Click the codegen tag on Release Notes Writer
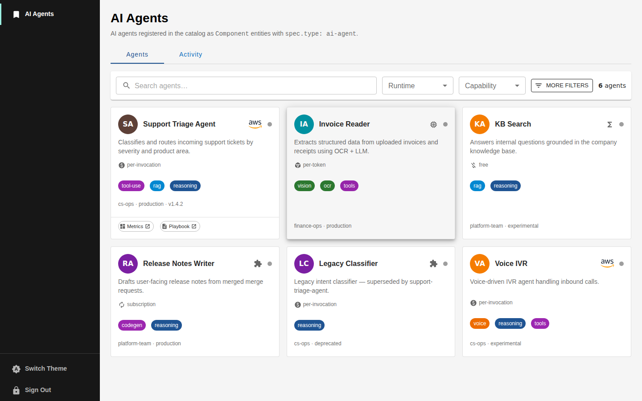Screen dimensions: 642x401 click(132, 325)
